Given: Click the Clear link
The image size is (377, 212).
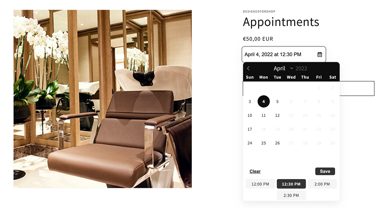Looking at the screenshot, I should click(x=255, y=171).
